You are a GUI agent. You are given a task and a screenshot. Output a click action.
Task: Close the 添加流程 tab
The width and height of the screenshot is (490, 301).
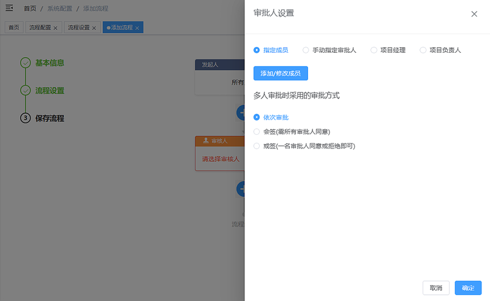pyautogui.click(x=137, y=28)
